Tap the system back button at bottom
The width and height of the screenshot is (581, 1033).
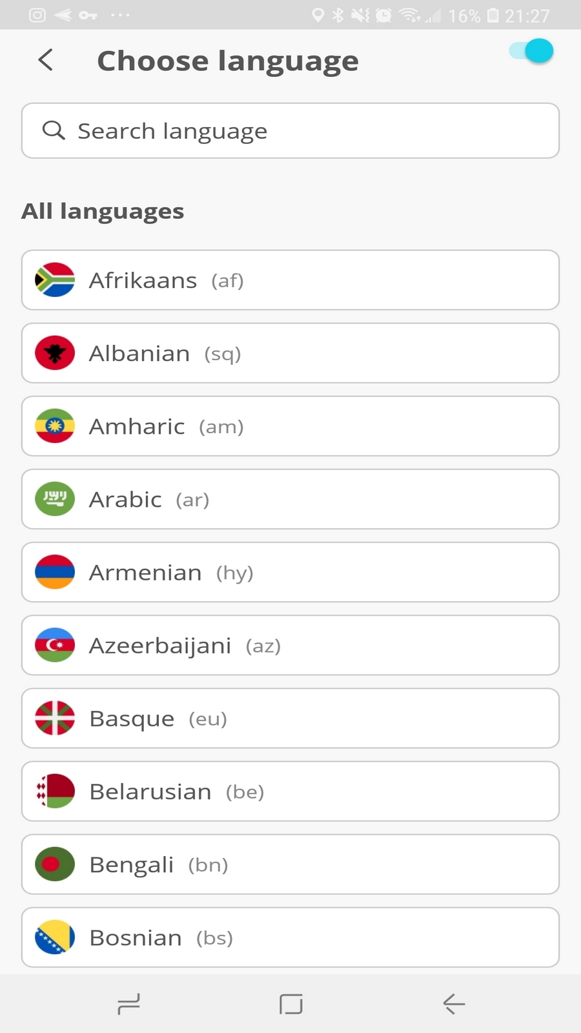(454, 1004)
